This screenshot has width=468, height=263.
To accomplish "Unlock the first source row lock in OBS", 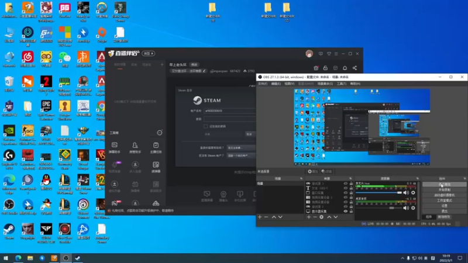I will [x=352, y=184].
